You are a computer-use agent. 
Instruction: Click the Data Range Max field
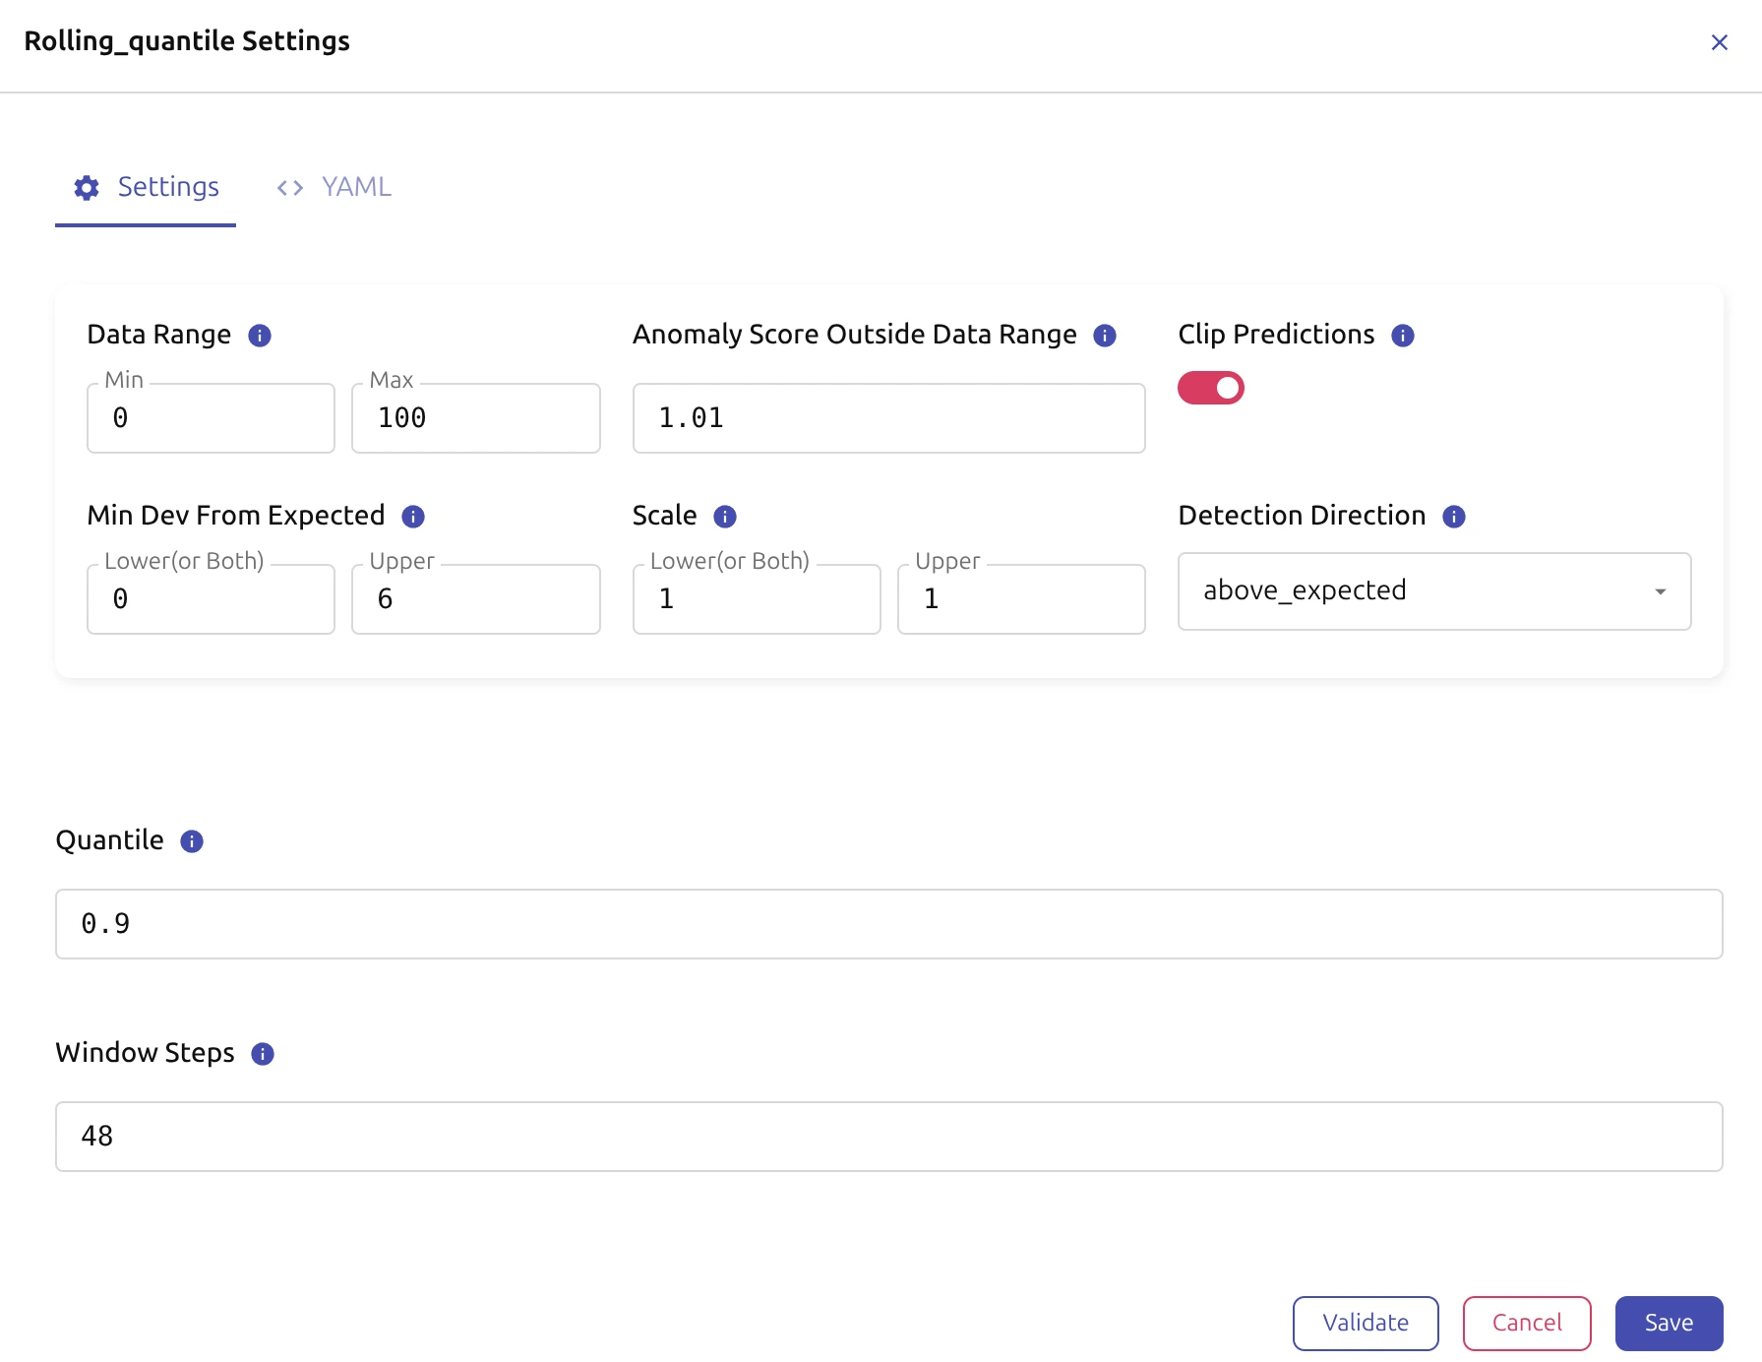[x=476, y=418]
